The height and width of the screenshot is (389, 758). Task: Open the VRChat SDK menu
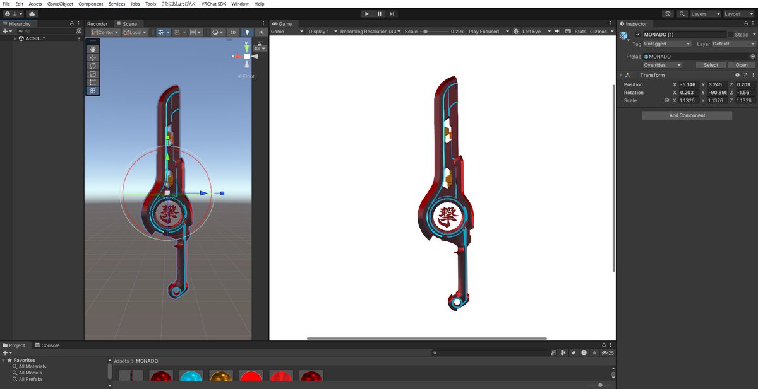(x=214, y=4)
